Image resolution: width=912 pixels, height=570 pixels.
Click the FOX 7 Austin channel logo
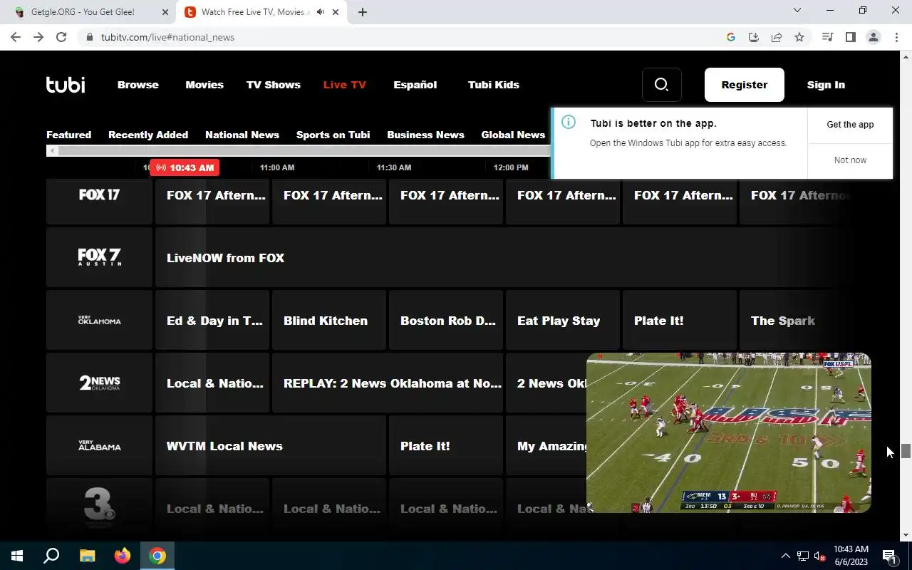(x=99, y=257)
